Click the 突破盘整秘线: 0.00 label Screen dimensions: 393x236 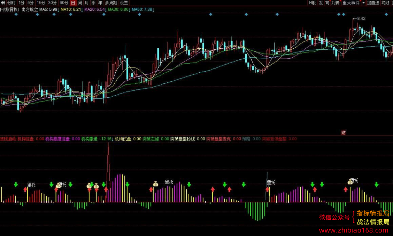click(x=188, y=139)
